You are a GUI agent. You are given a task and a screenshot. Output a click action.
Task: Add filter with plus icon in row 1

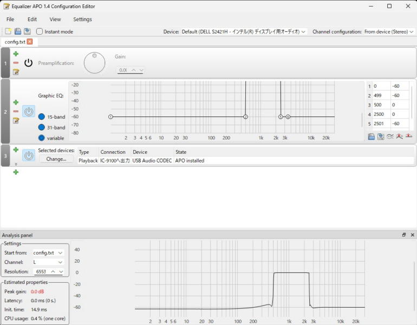(16, 54)
